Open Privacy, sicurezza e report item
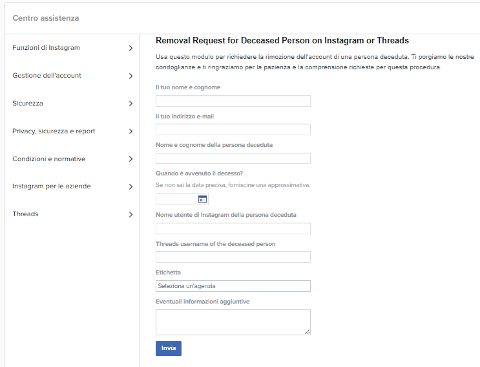This screenshot has width=480, height=367. click(54, 131)
